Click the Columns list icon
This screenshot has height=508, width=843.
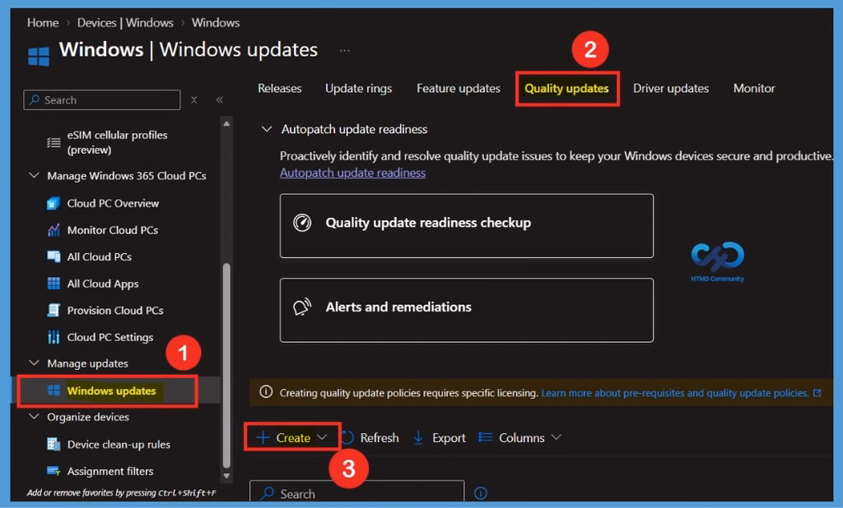click(x=486, y=437)
